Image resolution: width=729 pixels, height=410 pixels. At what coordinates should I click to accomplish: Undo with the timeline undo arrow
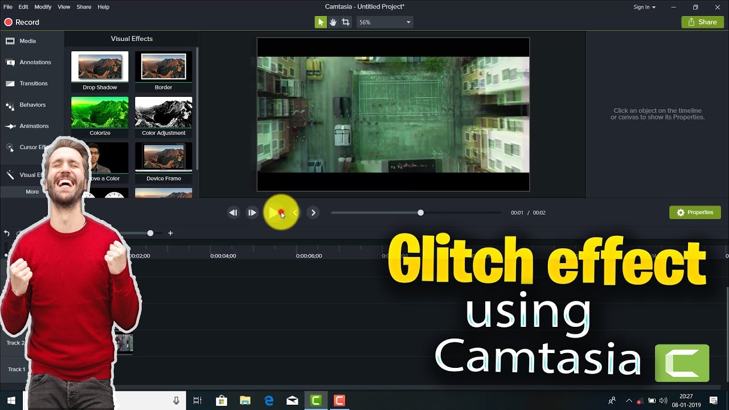pos(7,233)
